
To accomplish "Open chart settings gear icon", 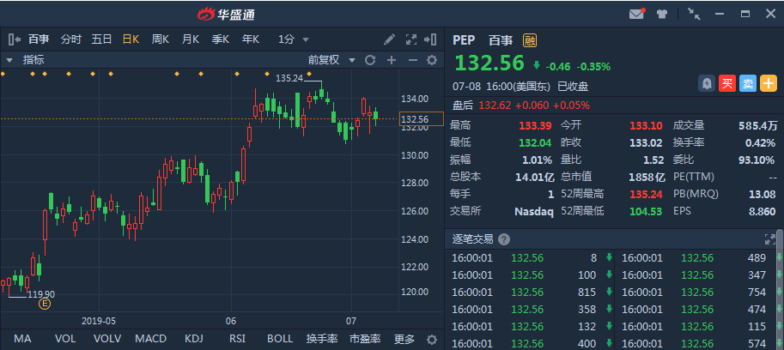I will (x=432, y=60).
